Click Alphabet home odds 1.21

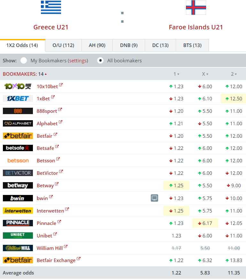[176, 124]
